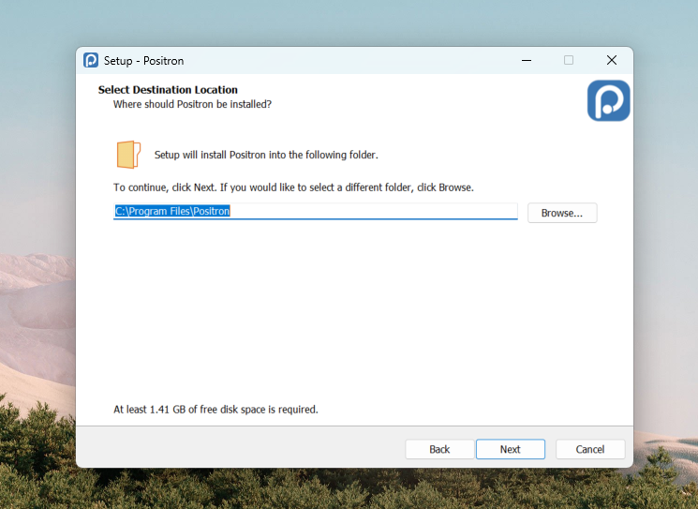Click the Positron icon in the title bar
This screenshot has width=698, height=509.
(x=91, y=60)
